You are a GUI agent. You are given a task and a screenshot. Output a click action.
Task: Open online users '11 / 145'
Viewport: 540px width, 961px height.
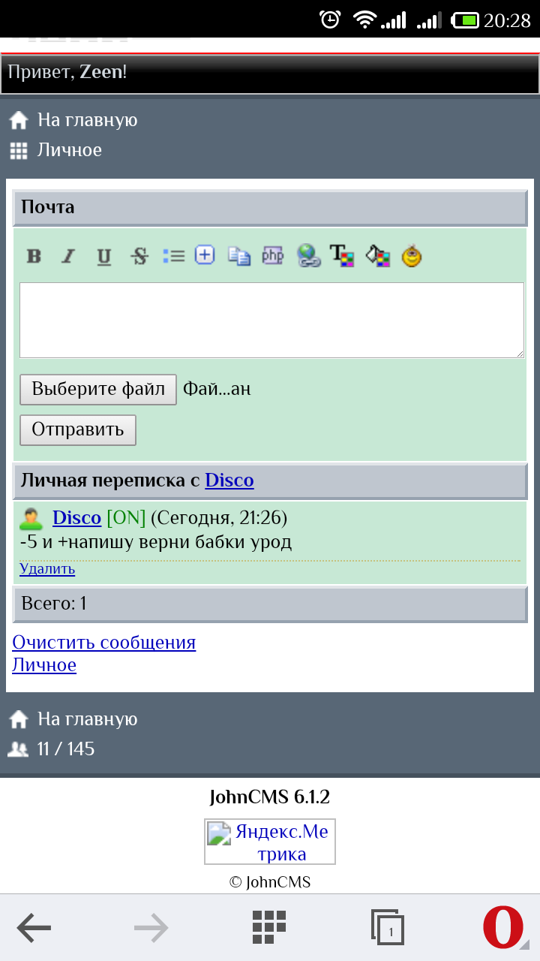(x=66, y=749)
